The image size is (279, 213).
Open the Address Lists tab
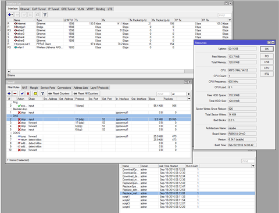81,88
